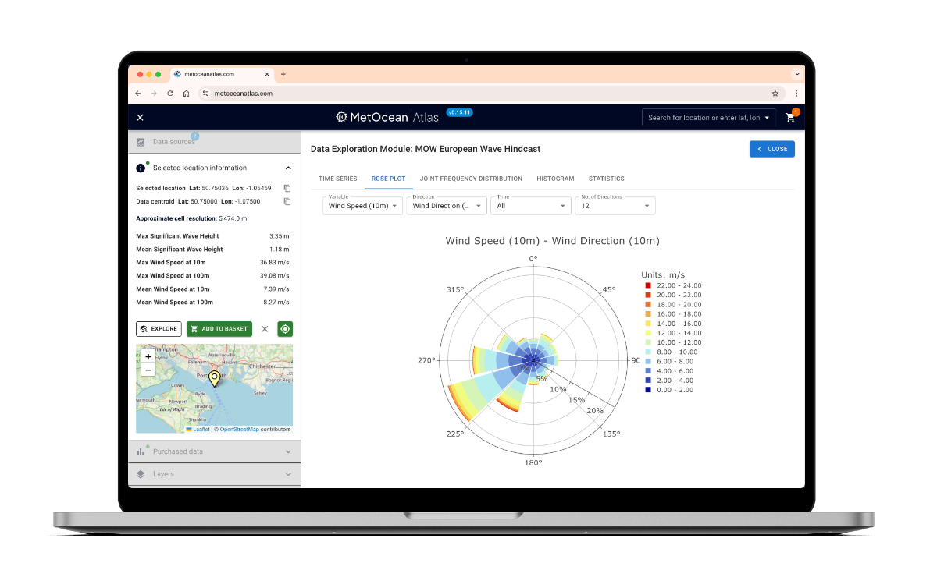Zoom in on the map
The image size is (937, 577).
[148, 356]
